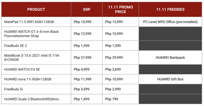Click the FreeBuds SE 2 product cell

[x=36, y=46]
